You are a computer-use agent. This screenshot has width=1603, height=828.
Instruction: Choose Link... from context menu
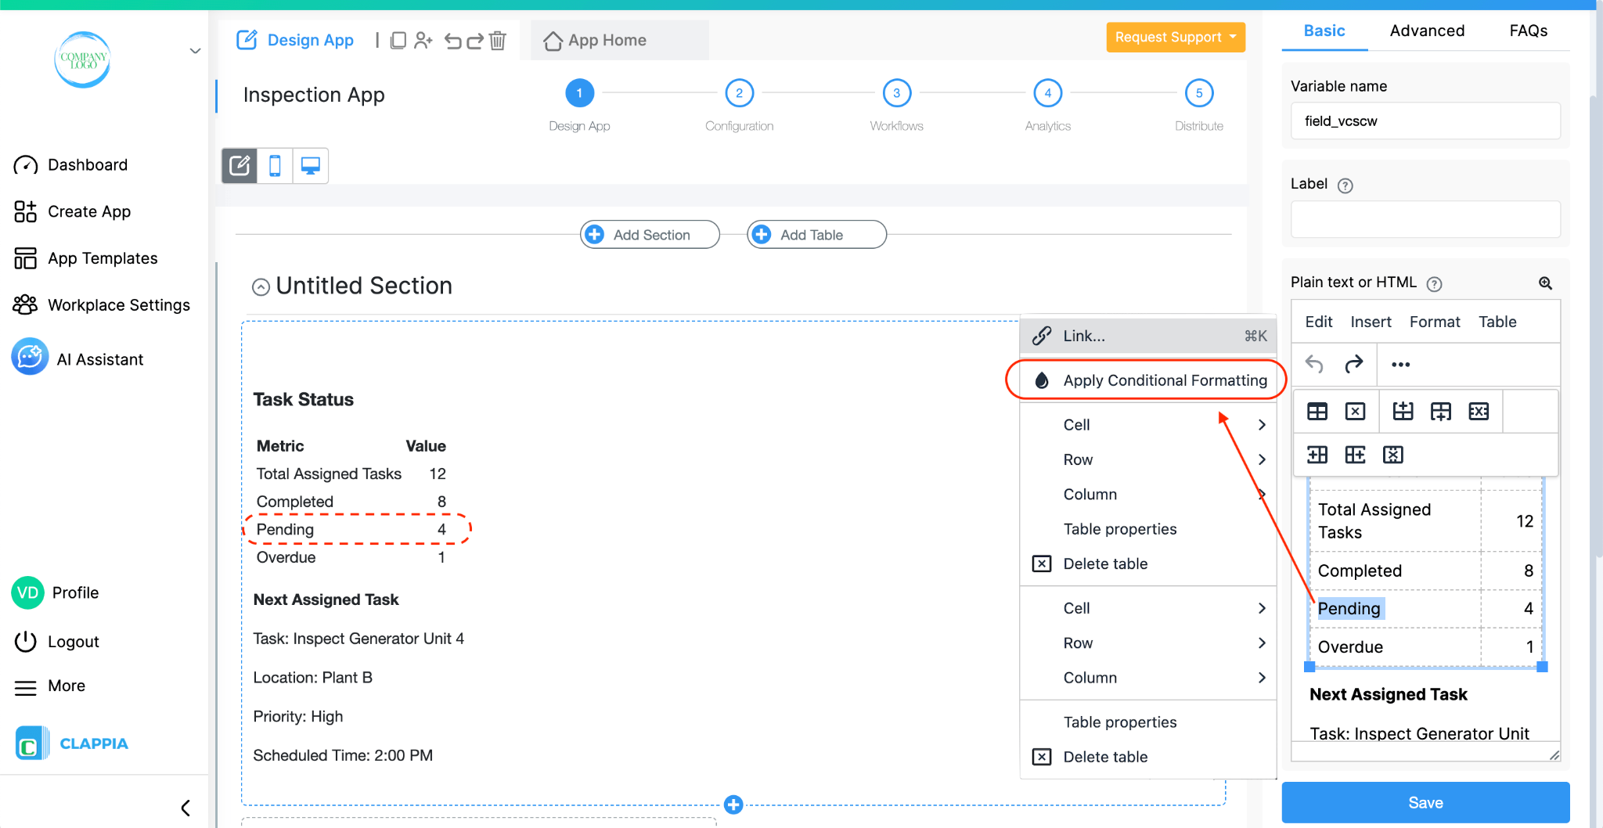coord(1148,336)
